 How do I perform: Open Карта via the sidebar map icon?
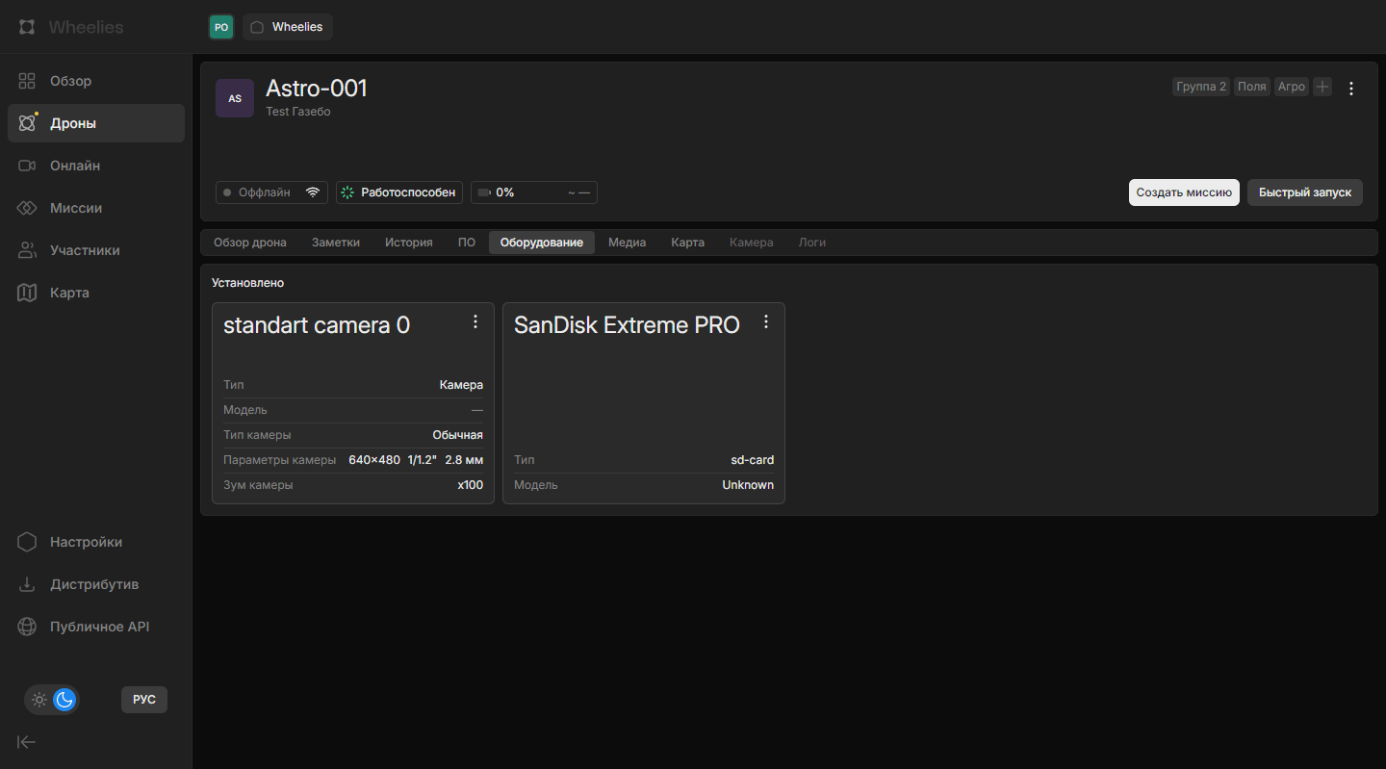27,293
